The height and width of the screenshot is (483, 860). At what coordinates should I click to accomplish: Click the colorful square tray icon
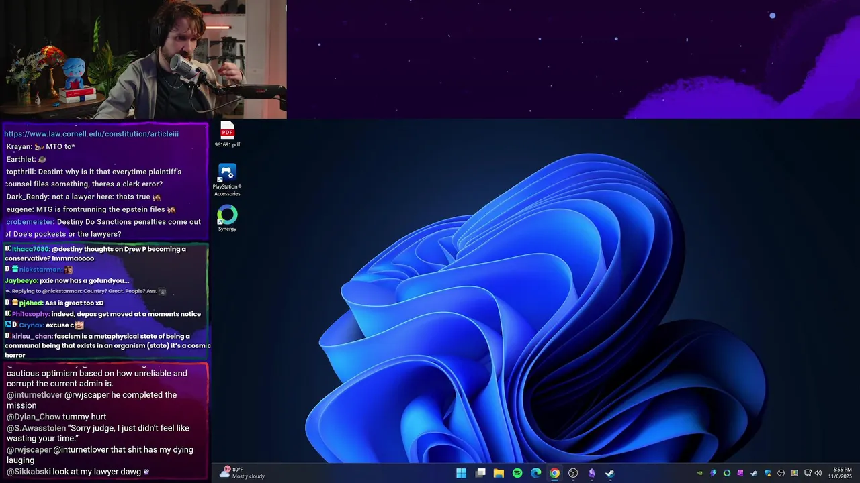click(x=795, y=473)
